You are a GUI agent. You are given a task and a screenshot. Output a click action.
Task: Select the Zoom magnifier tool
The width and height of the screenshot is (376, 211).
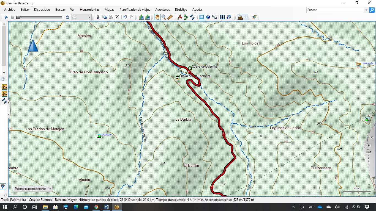[164, 17]
